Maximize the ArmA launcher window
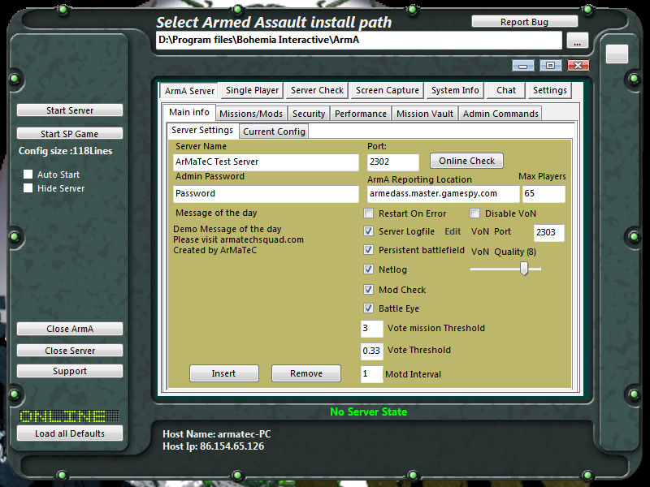The width and height of the screenshot is (650, 487). point(551,66)
